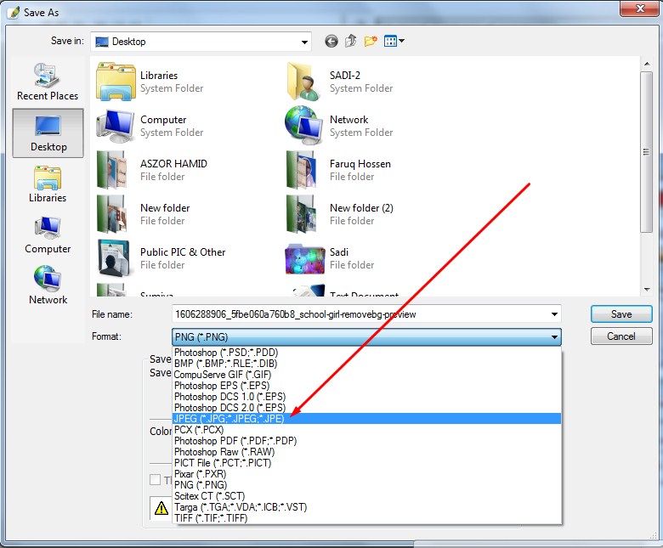Go up one folder level
Screen dimensions: 663x548
click(x=350, y=41)
